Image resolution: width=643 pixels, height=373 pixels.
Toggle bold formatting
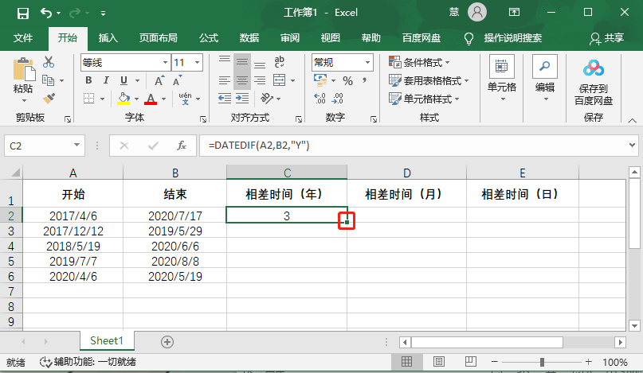click(x=88, y=80)
